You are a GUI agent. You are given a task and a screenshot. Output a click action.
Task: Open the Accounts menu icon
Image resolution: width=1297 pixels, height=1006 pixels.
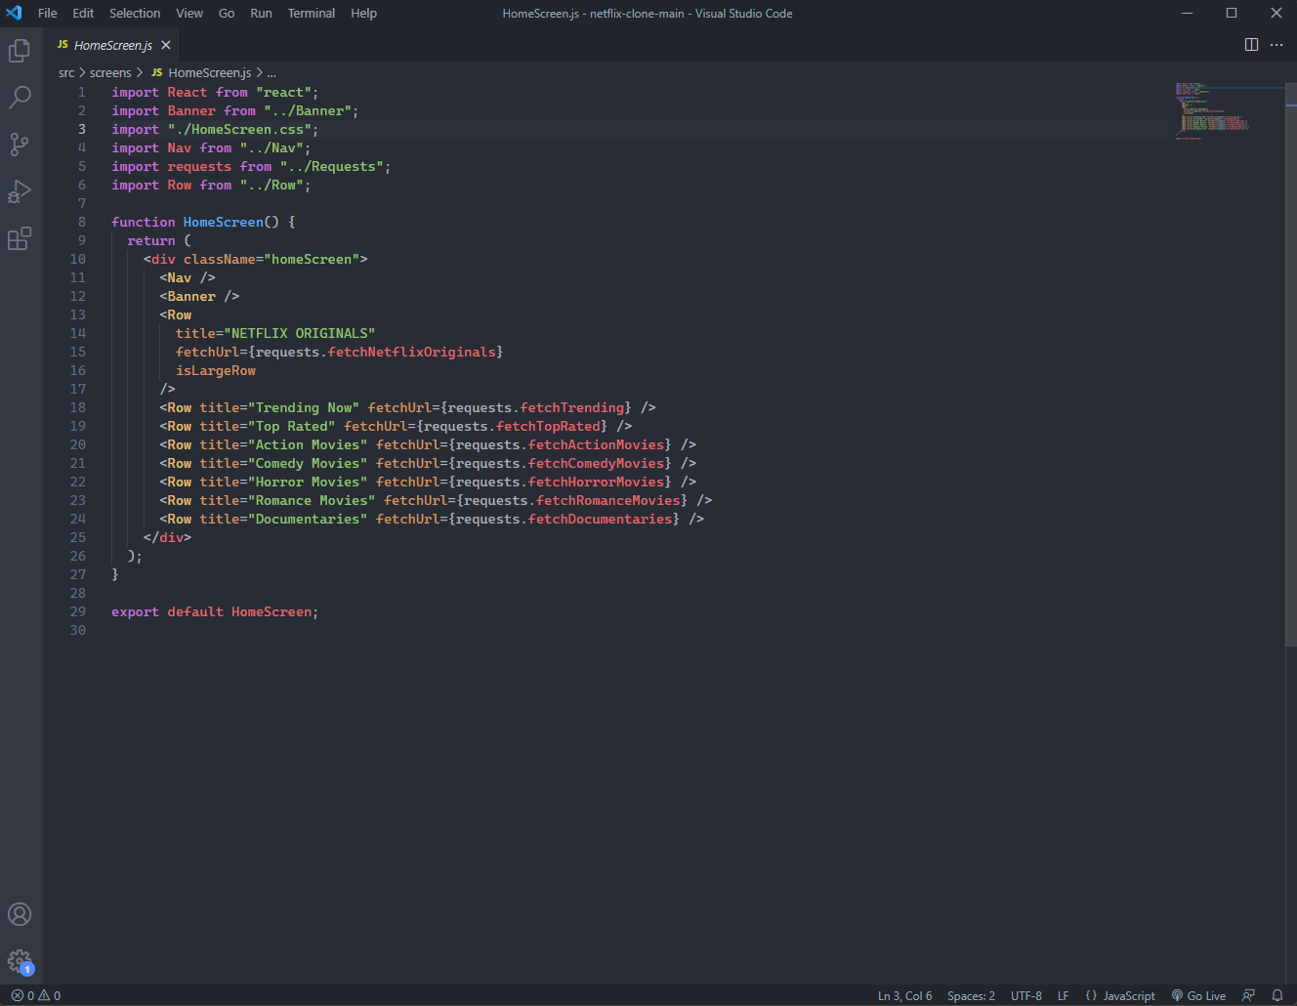pos(20,914)
